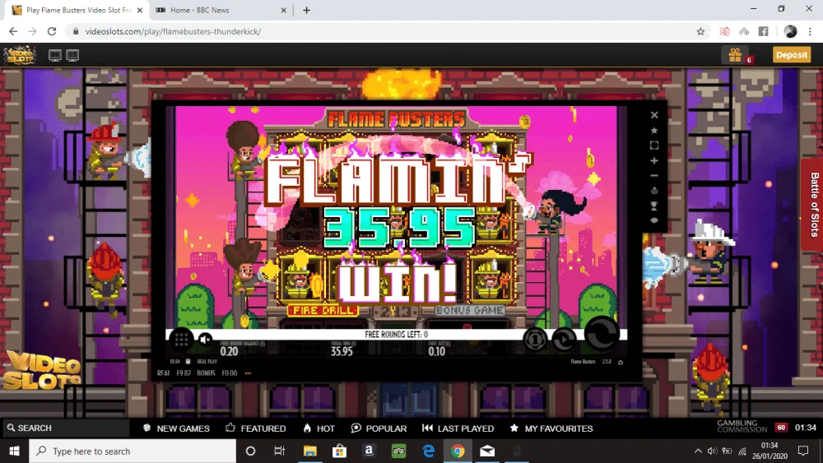The image size is (823, 463).
Task: Open the New Games menu
Action: click(176, 428)
